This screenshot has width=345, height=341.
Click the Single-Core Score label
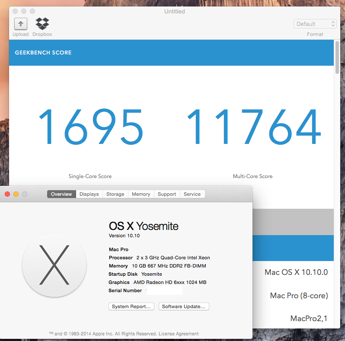tap(90, 176)
